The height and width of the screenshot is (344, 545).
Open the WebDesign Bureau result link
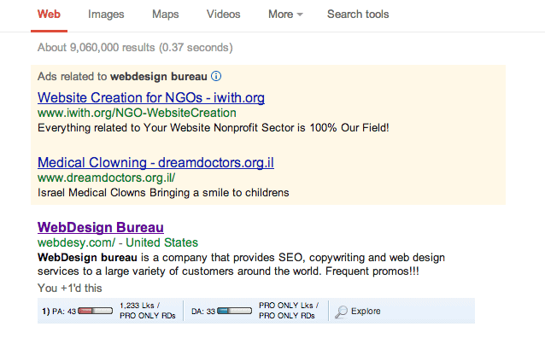point(100,227)
